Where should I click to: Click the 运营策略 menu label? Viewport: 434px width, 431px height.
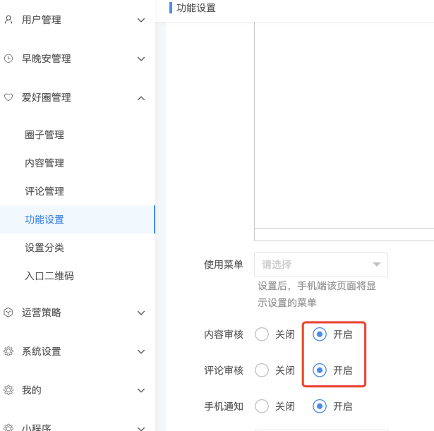click(42, 312)
